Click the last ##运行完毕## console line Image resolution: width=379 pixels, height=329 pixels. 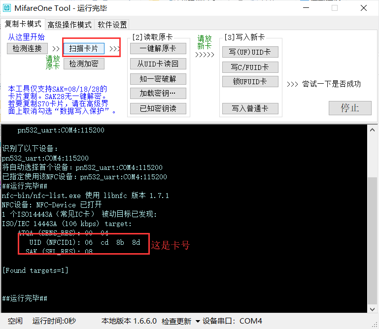(25, 298)
